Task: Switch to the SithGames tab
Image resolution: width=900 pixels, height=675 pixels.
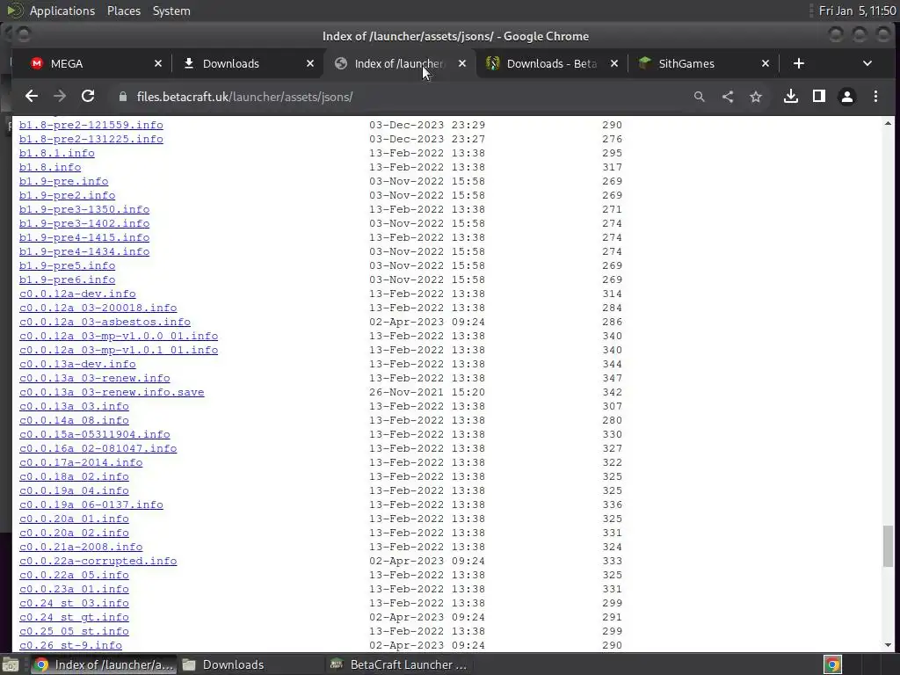Action: [704, 63]
